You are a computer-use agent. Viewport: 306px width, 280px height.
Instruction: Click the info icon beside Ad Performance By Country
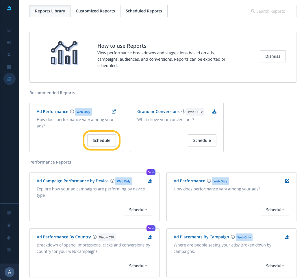94,237
